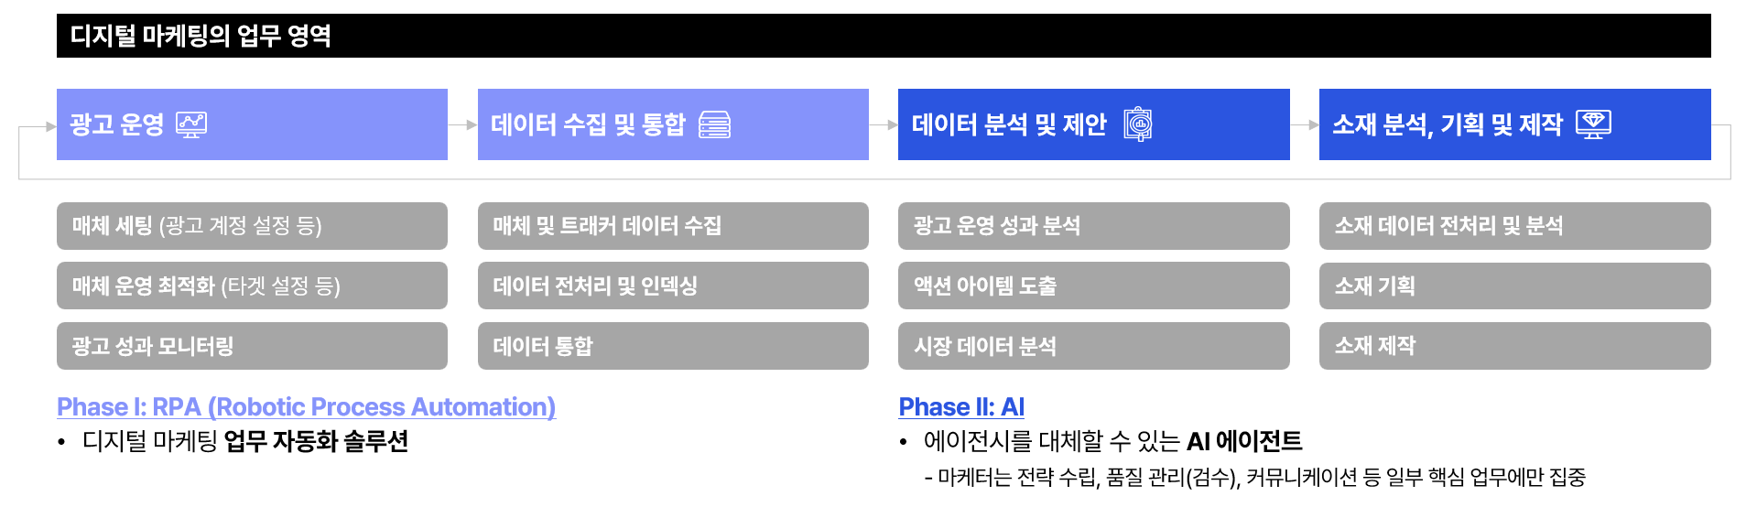Image resolution: width=1757 pixels, height=507 pixels.
Task: Select the 데이터 전처리 및 인덱싱 box
Action: [x=673, y=286]
